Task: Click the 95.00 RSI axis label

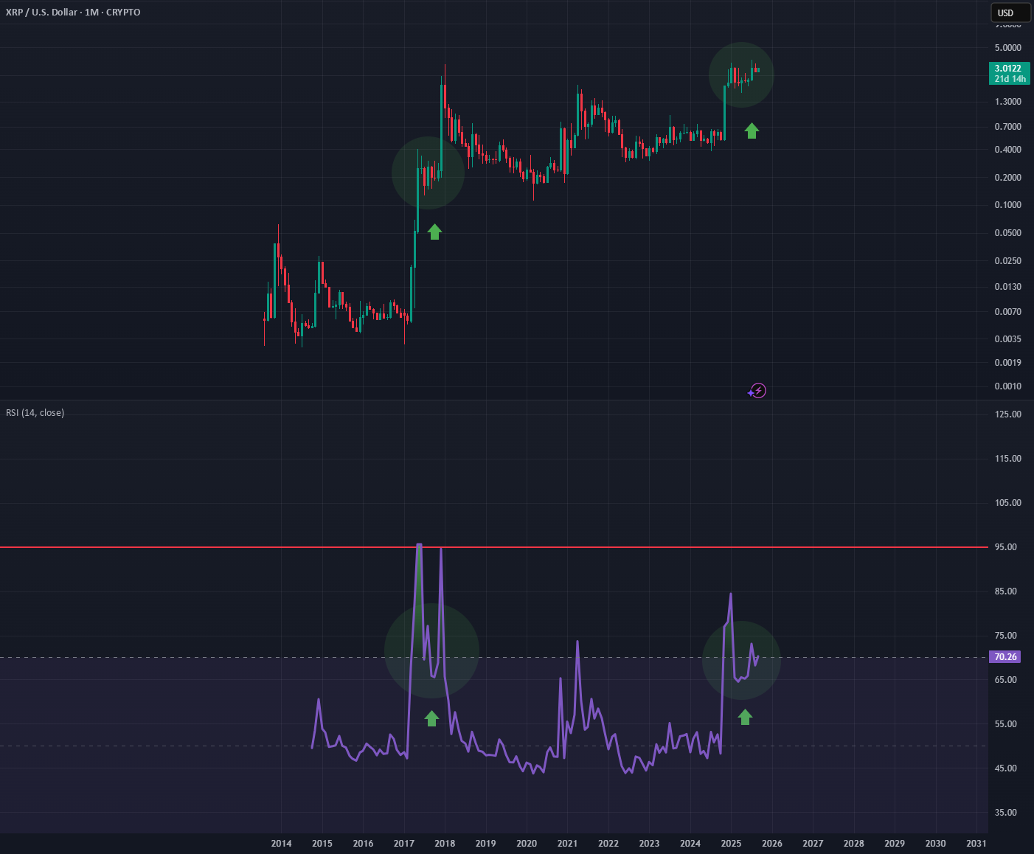Action: coord(1006,547)
